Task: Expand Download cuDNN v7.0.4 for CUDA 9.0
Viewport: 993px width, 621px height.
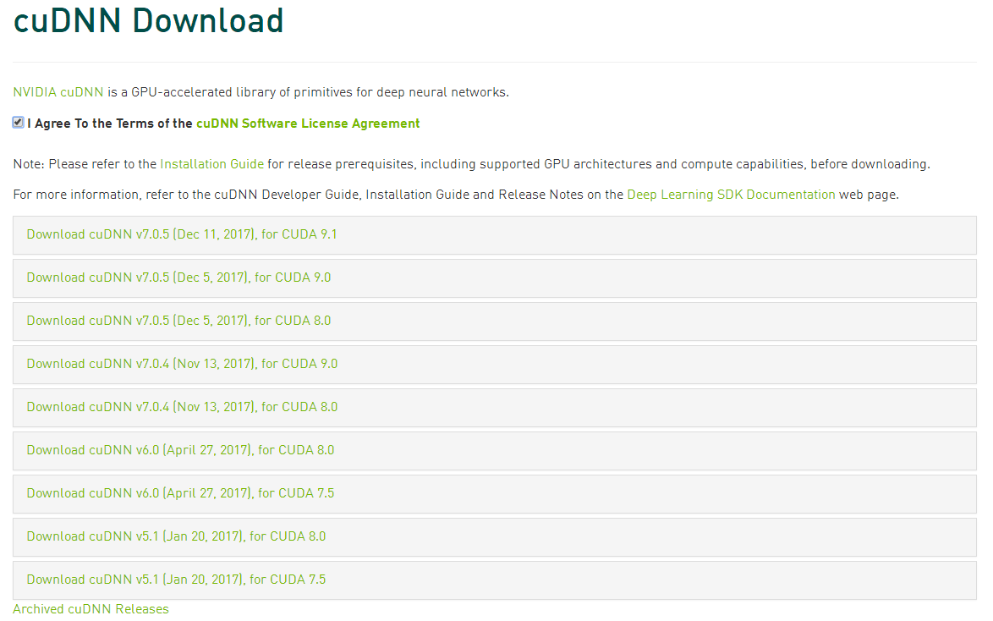Action: pyautogui.click(x=495, y=365)
